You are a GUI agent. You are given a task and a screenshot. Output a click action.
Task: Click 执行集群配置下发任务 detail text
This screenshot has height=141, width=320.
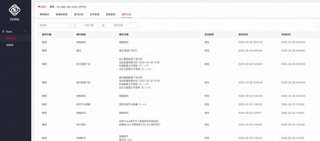click(131, 59)
